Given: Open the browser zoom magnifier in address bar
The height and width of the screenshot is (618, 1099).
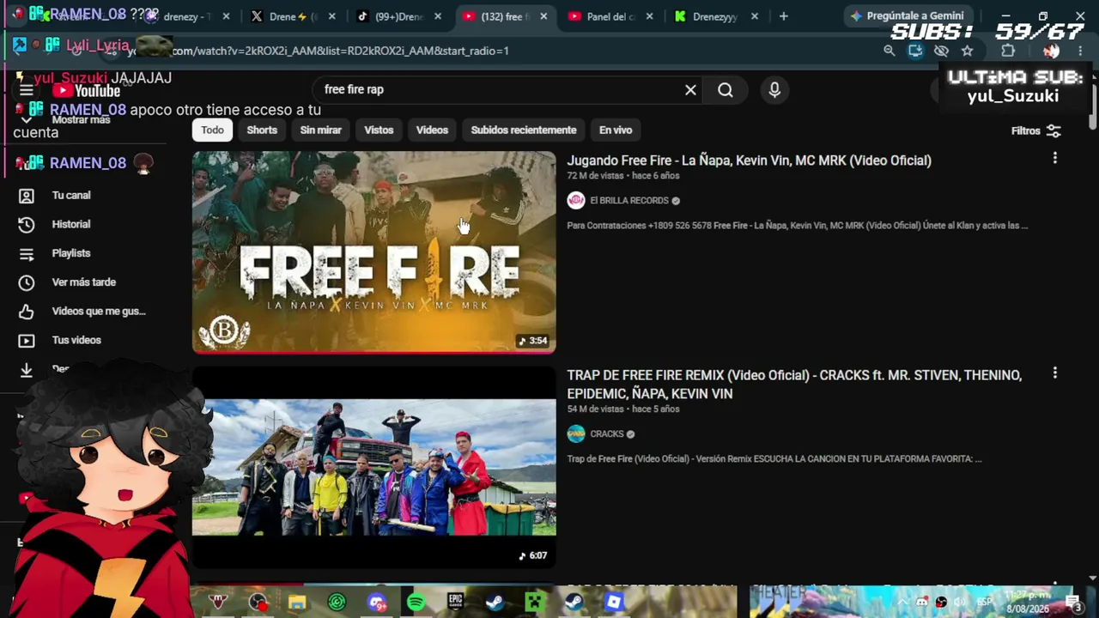Looking at the screenshot, I should [x=890, y=51].
